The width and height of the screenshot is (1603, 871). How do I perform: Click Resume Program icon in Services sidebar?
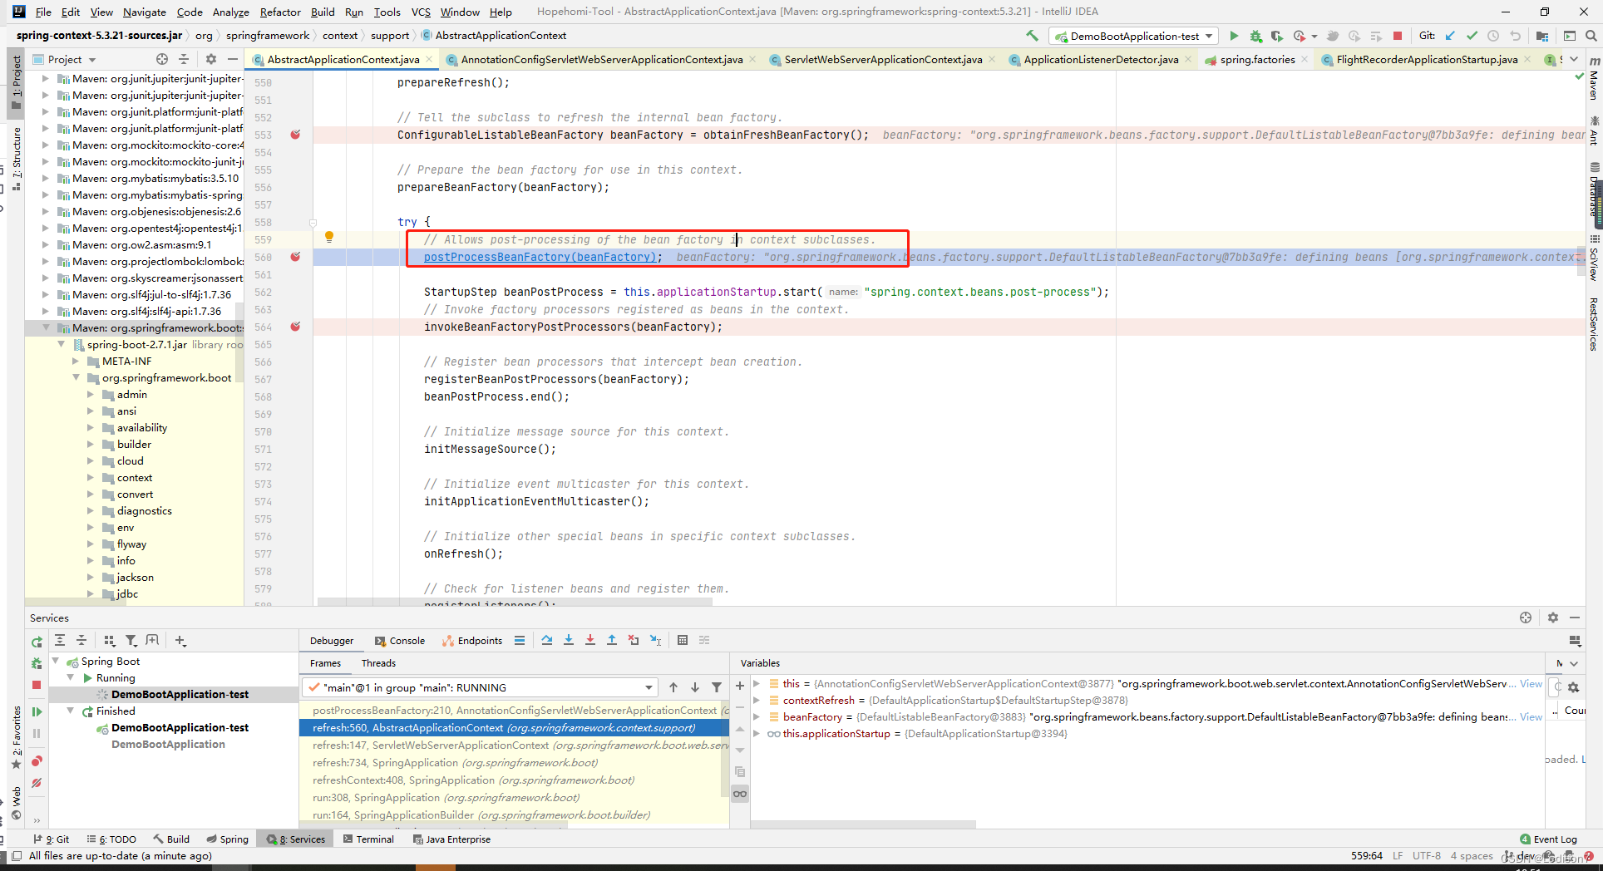[x=37, y=711]
